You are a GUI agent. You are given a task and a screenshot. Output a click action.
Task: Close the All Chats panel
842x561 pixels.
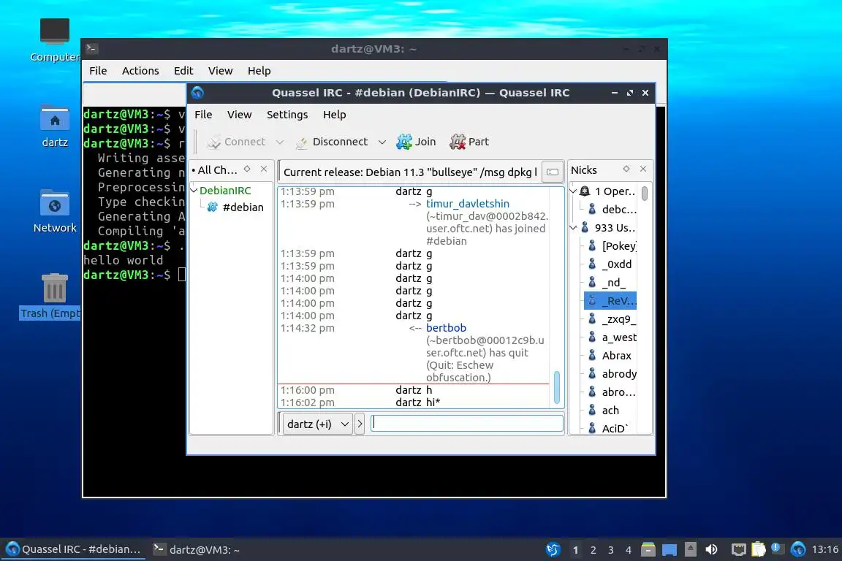pyautogui.click(x=264, y=169)
